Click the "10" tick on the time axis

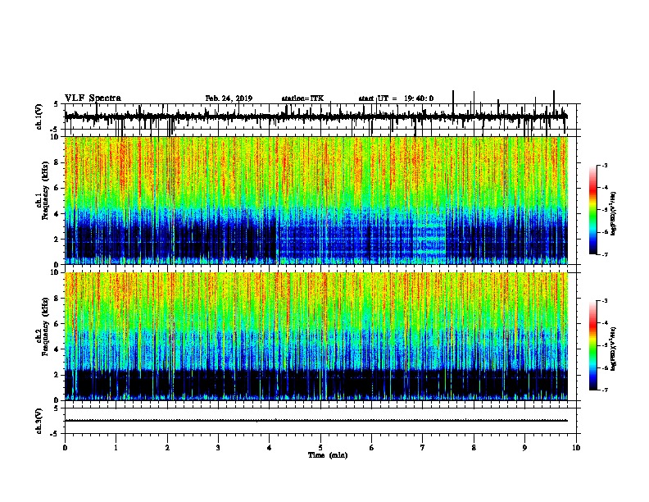[576, 448]
